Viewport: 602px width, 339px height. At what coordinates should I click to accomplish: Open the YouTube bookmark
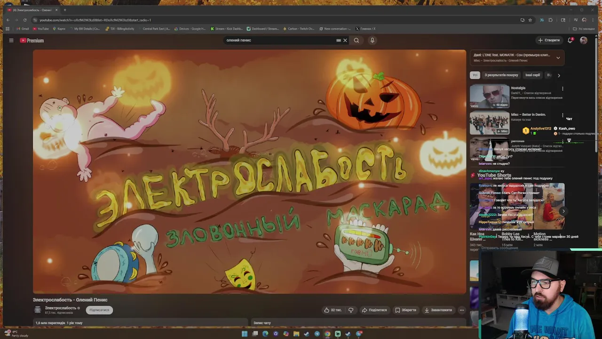tap(41, 29)
